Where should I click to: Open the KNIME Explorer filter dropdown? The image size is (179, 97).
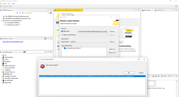coord(48,13)
